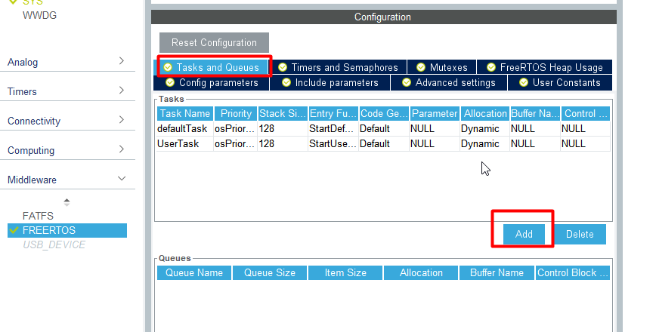656x332 pixels.
Task: Click the tasks table Allocation column header
Action: click(485, 114)
